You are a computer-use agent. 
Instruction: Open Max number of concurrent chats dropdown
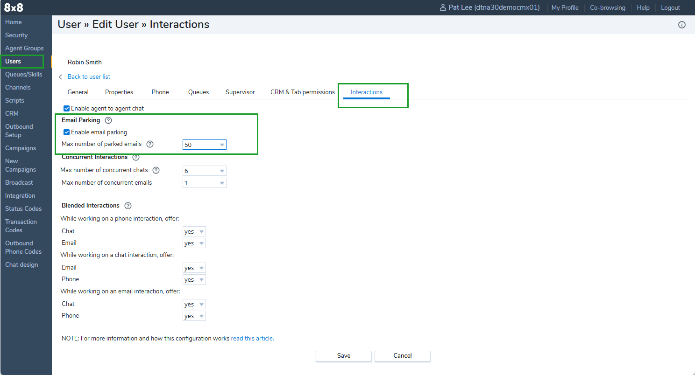pos(205,171)
